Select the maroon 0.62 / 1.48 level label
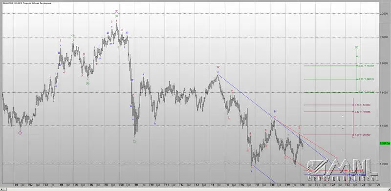Image resolution: width=391 pixels, height=191 pixels. [363, 112]
